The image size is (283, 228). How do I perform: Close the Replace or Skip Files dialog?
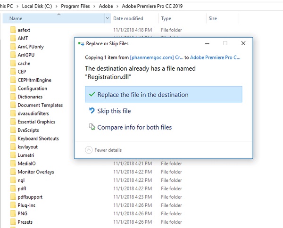tap(243, 43)
